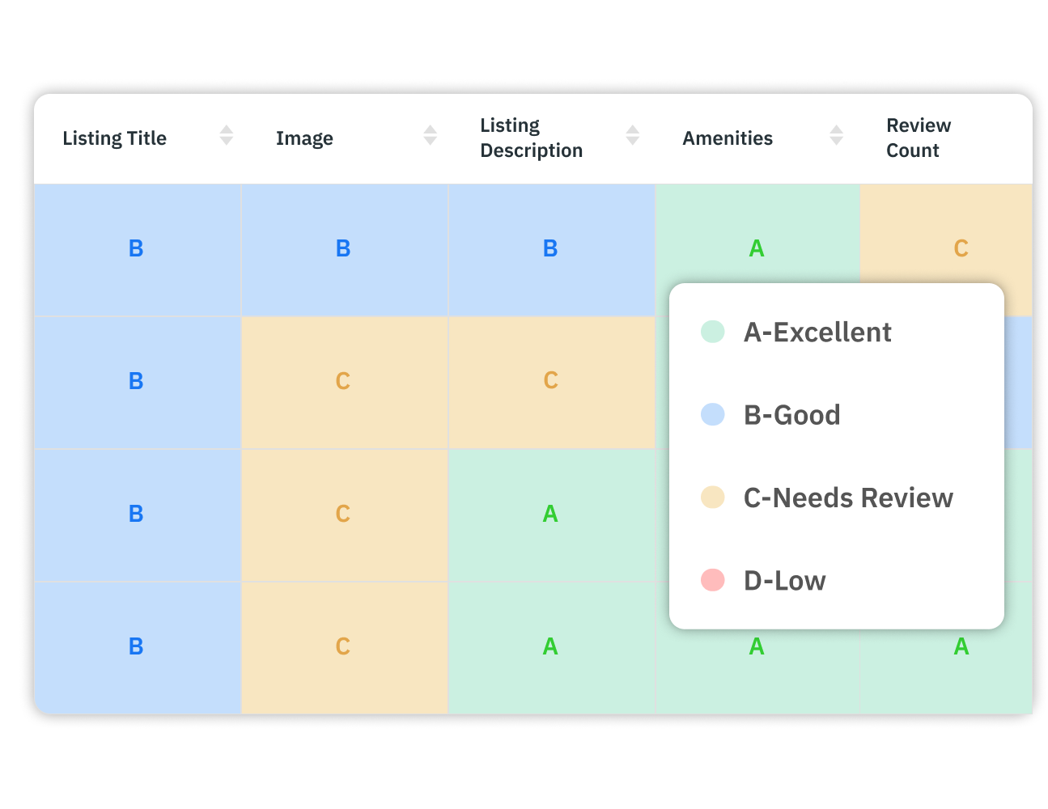Choose C-Needs Review label in the legend
Screen dimensions: 1048x809
848,498
